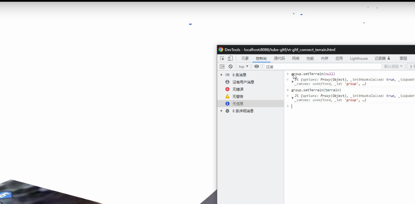Click the 无警告 warning triangle icon
415x204 pixels.
pyautogui.click(x=227, y=96)
